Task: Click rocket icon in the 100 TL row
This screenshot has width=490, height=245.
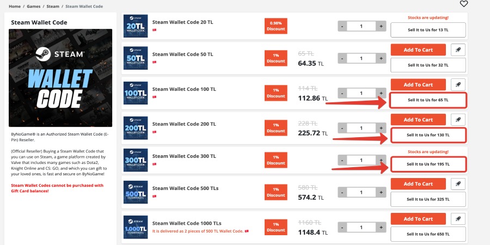Action: [x=458, y=84]
